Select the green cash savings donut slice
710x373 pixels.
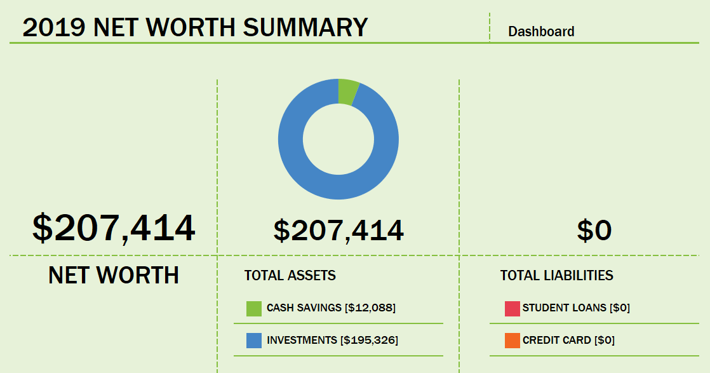tap(348, 90)
